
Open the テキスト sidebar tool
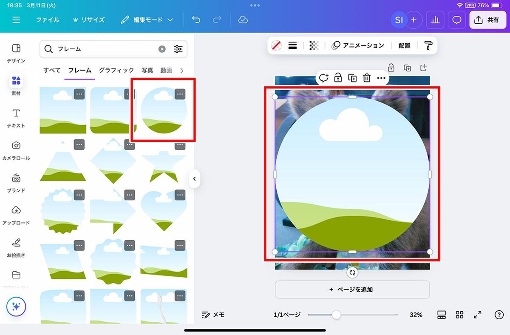pyautogui.click(x=16, y=118)
